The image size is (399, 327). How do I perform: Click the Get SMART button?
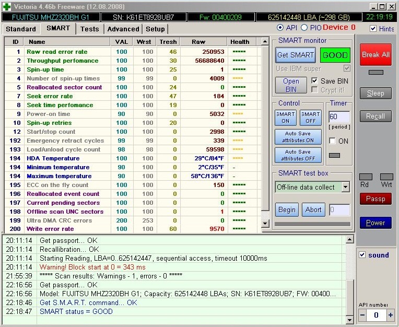coord(296,55)
